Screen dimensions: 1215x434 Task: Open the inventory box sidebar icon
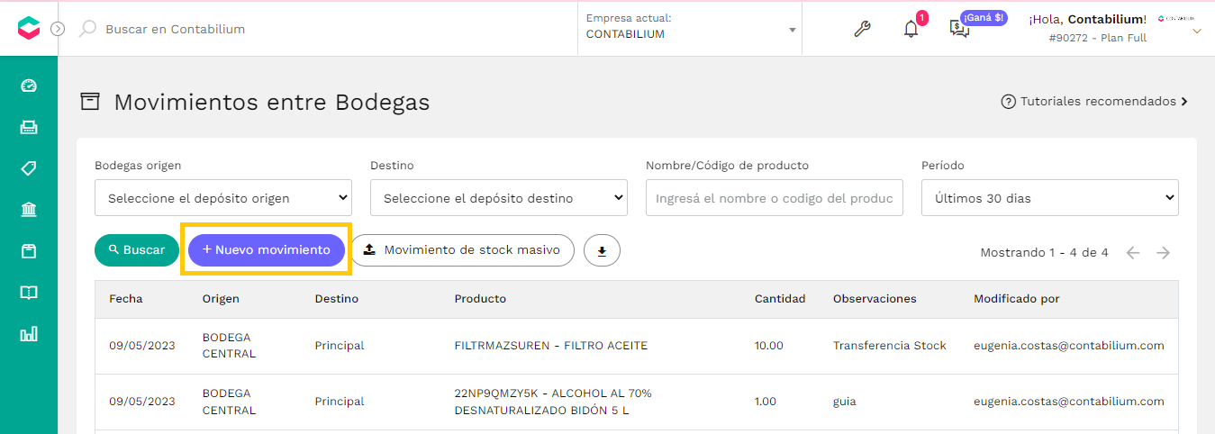tap(29, 251)
